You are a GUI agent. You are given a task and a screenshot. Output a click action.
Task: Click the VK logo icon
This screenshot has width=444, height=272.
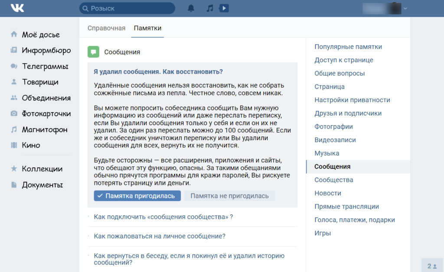pyautogui.click(x=18, y=8)
